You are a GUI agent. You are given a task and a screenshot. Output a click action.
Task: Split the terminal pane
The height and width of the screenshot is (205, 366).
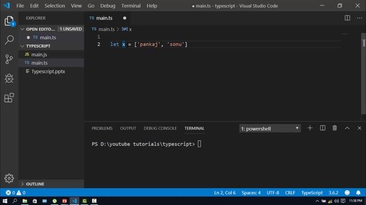(x=323, y=128)
